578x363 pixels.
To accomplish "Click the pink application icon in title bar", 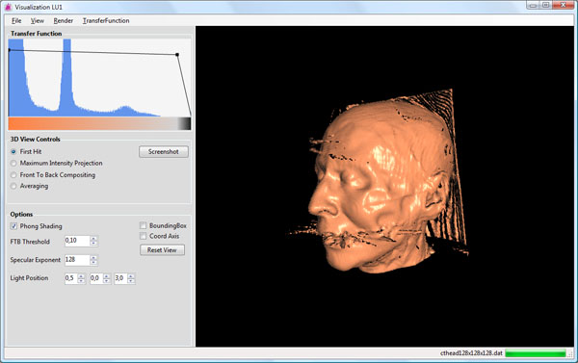I will 8,7.
